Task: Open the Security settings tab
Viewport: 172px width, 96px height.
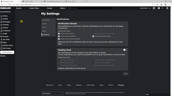Action: 44,24
